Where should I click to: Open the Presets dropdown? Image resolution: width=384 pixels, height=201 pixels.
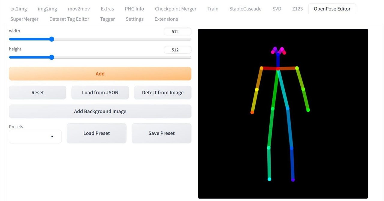[x=35, y=136]
